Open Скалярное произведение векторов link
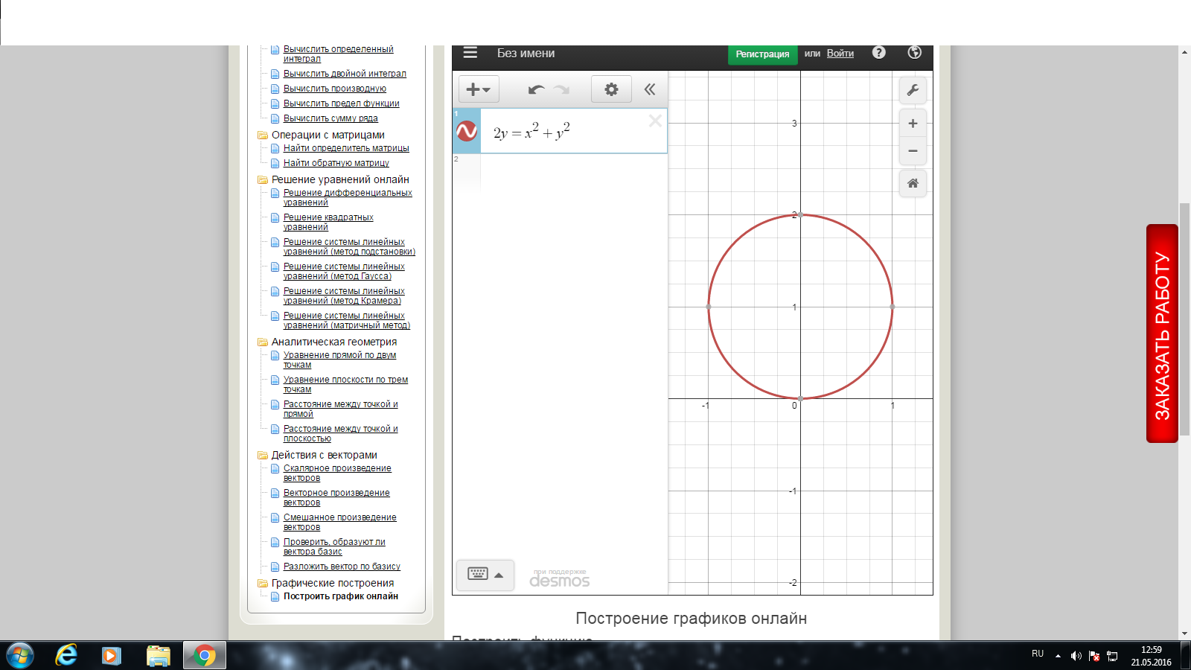Viewport: 1191px width, 670px height. (x=337, y=473)
